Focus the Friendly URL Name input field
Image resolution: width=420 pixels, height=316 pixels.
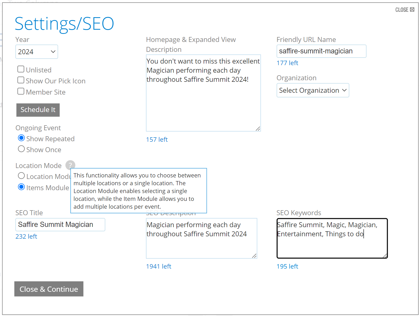tap(321, 51)
